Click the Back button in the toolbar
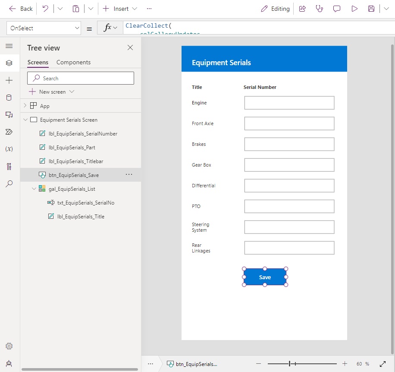The image size is (395, 372). pyautogui.click(x=20, y=9)
